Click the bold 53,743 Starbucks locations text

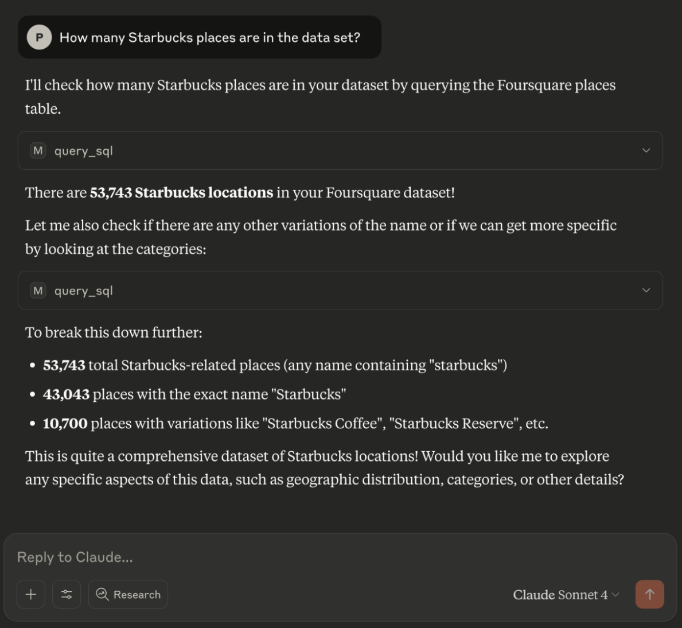click(x=181, y=192)
